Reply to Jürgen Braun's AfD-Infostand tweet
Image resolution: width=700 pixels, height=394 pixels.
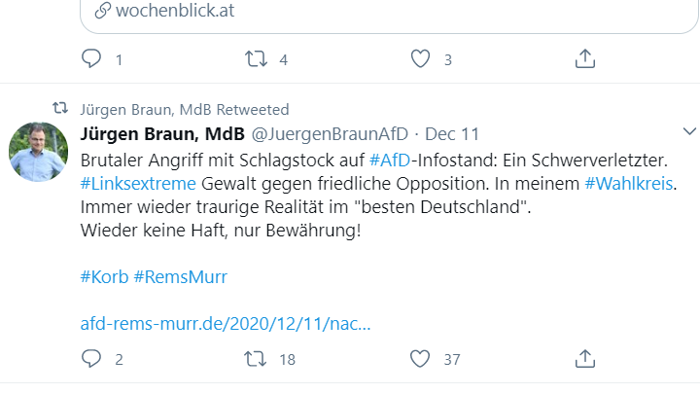[x=91, y=359]
